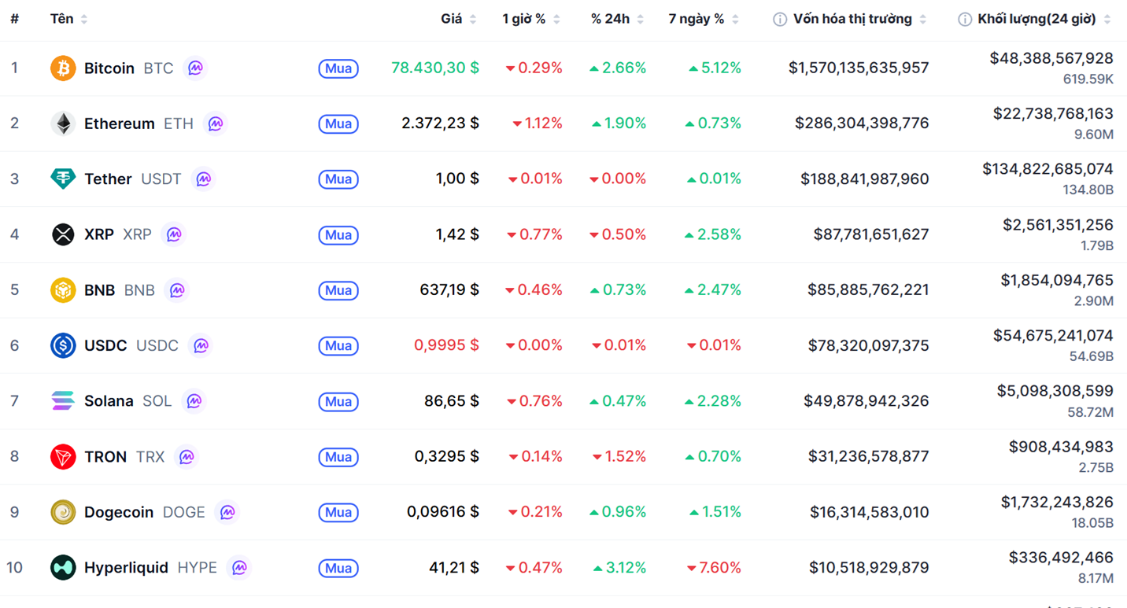Screen dimensions: 1127x608
Task: Sort by the Giá price column header
Action: coord(459,19)
